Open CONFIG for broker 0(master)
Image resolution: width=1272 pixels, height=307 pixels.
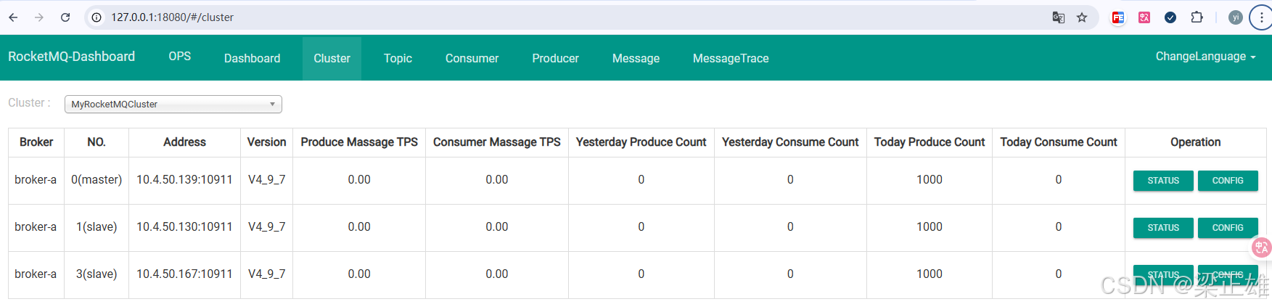(1228, 181)
